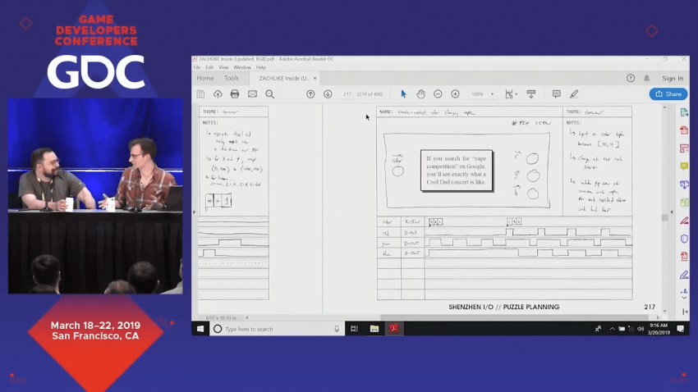This screenshot has width=698, height=392.
Task: Activate the Hand pan tool
Action: tap(420, 93)
